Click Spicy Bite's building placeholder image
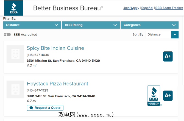The width and height of the screenshot is (184, 121). point(15,54)
